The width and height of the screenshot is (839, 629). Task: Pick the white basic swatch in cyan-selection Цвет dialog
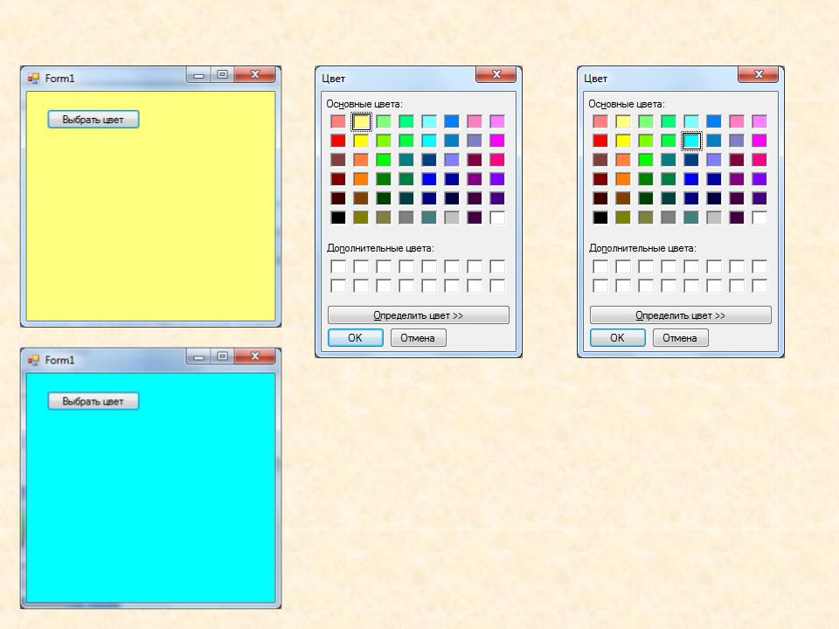point(759,218)
